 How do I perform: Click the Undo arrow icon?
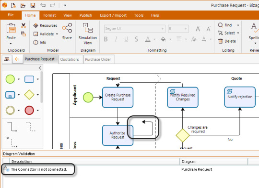pyautogui.click(x=43, y=5)
